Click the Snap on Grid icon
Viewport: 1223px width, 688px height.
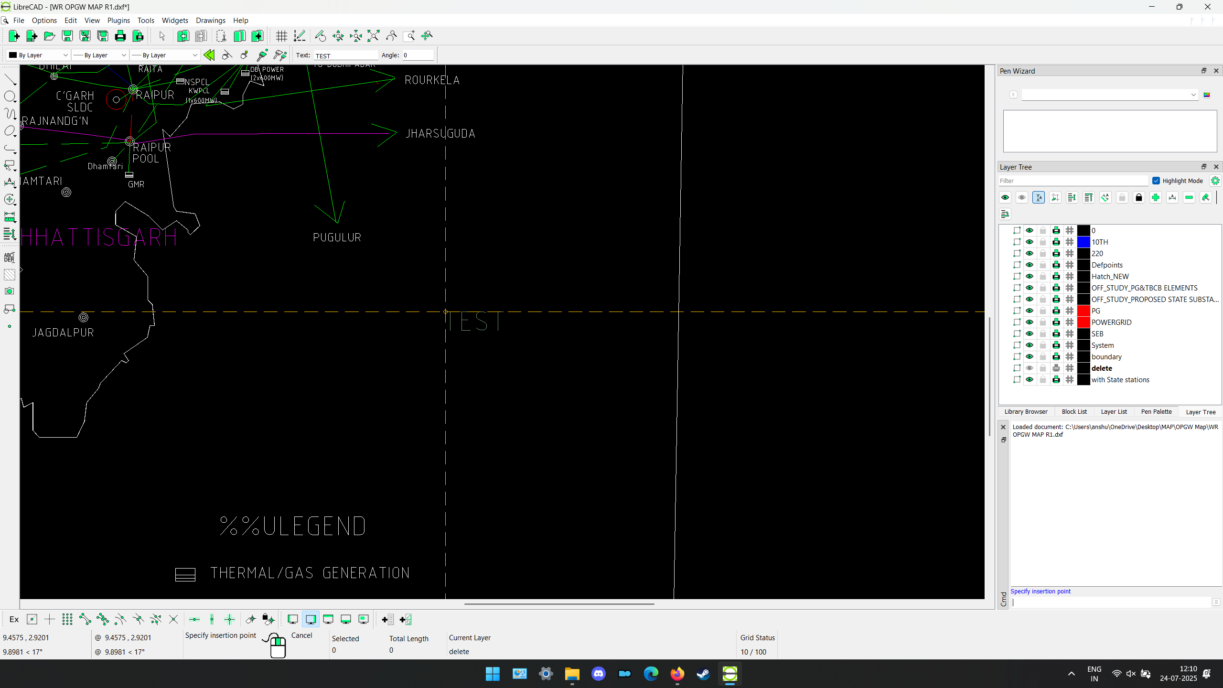tap(67, 619)
